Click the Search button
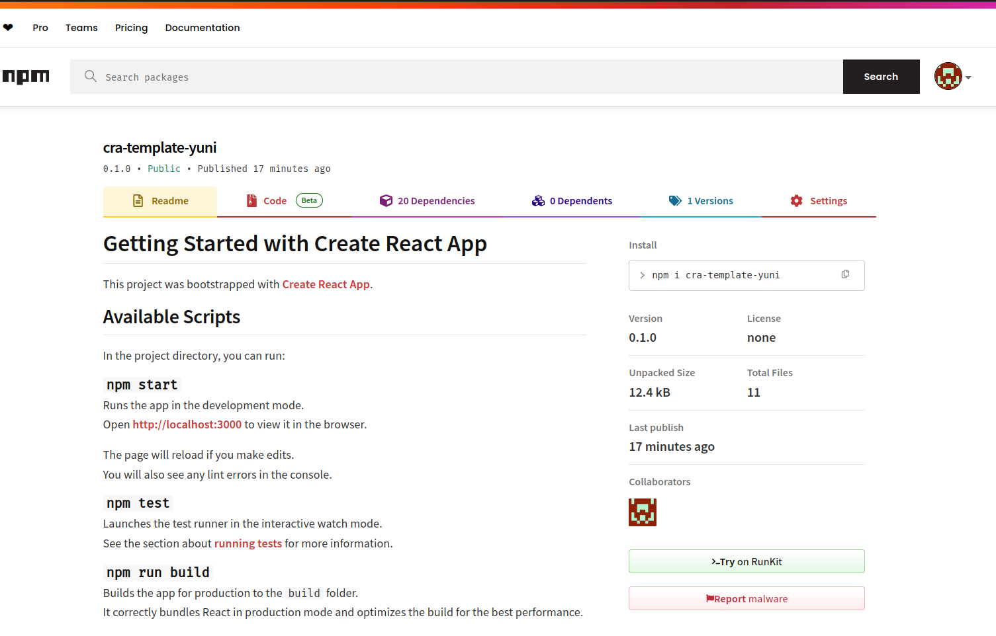 pos(881,77)
